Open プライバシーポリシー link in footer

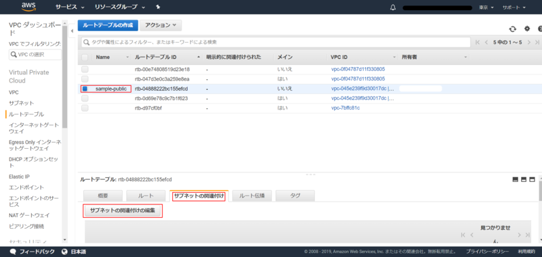pos(487,252)
